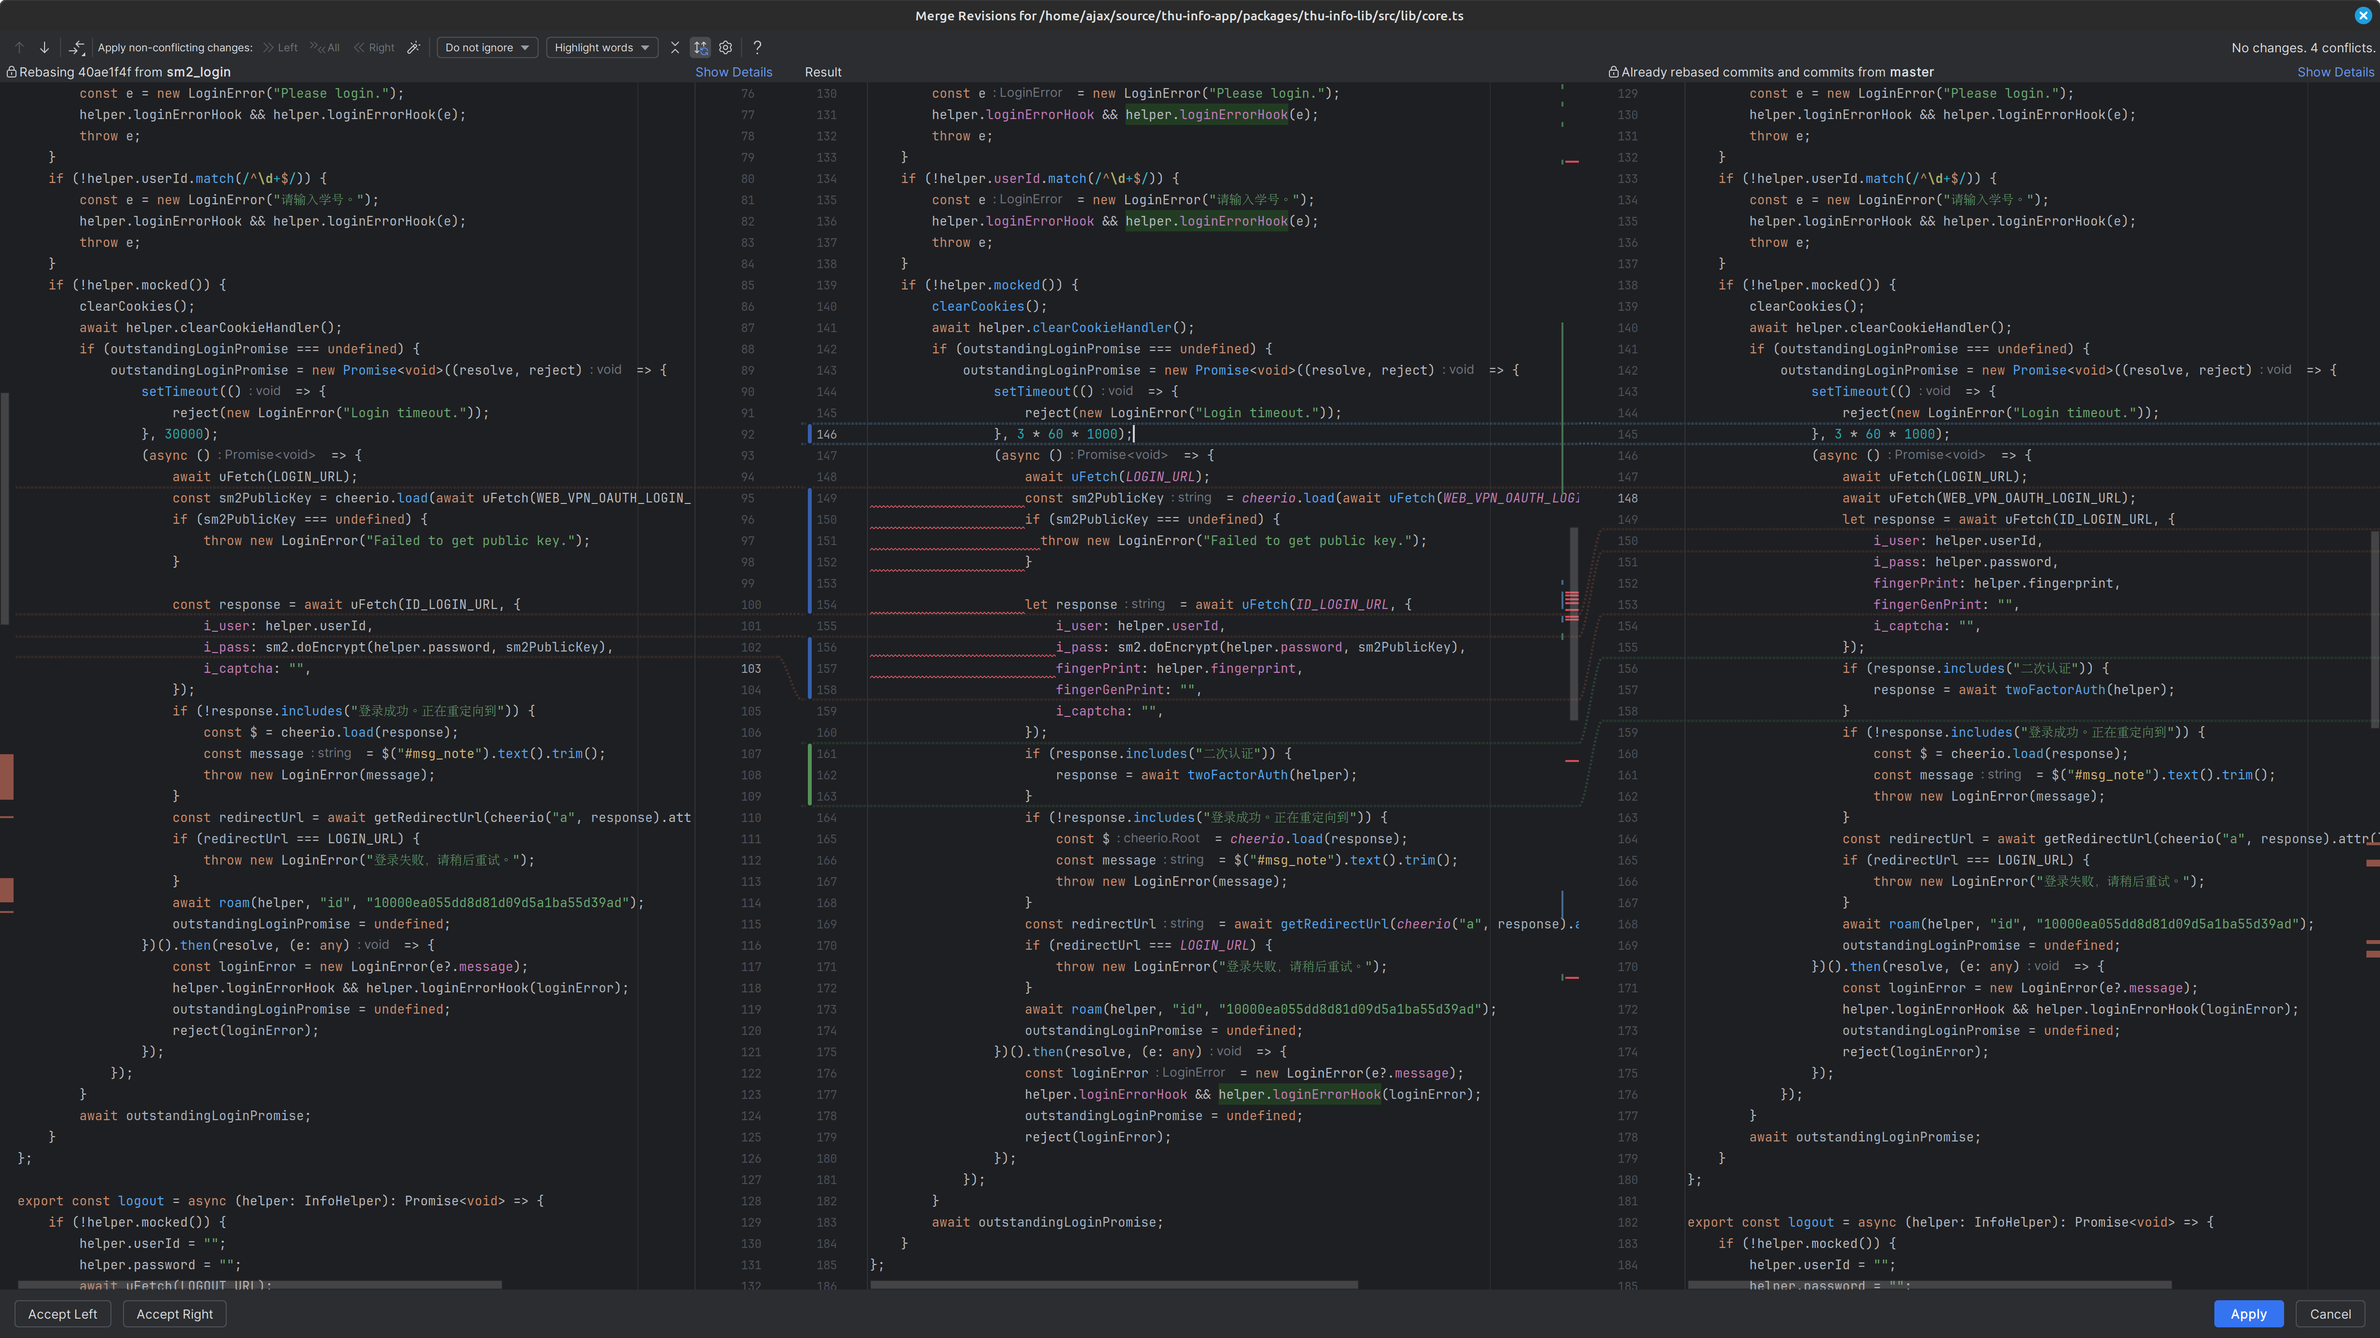Apply non-conflicting changes from Right
Viewport: 2380px width, 1338px height.
374,47
